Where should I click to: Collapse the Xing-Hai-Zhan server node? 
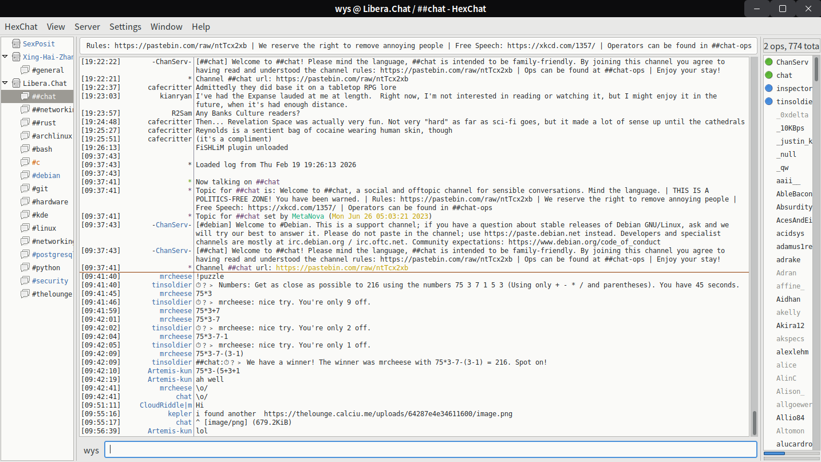(5, 57)
